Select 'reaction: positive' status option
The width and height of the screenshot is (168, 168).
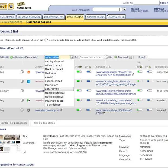(59, 97)
